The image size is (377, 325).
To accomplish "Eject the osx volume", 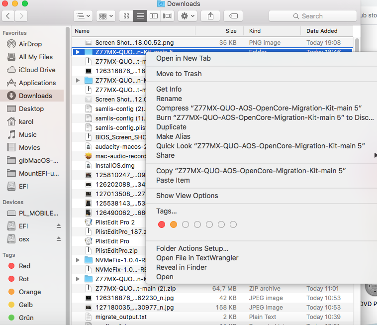I will click(x=59, y=239).
